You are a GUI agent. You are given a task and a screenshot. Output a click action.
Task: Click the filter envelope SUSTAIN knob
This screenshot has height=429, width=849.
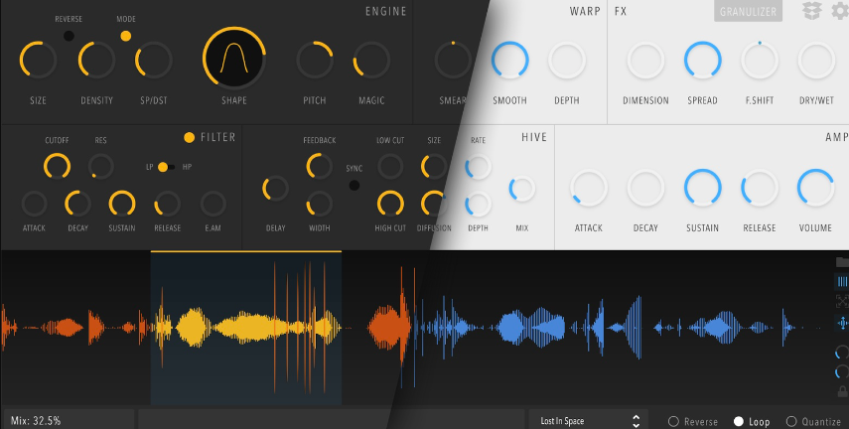click(122, 204)
